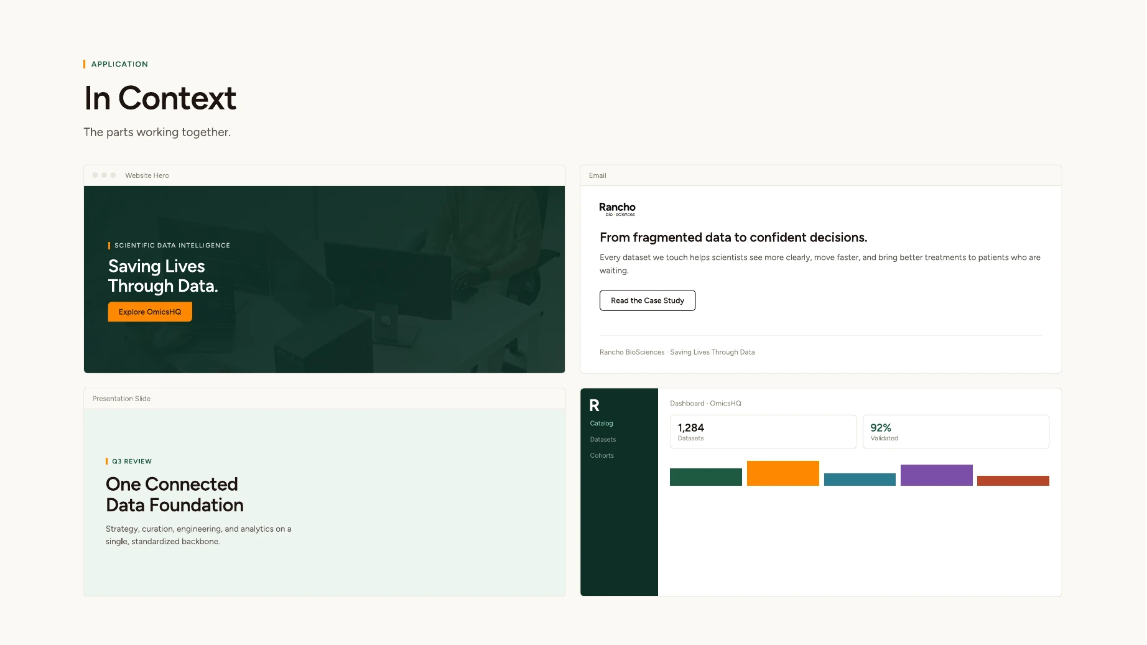Click 'The parts working together.' subtitle

pyautogui.click(x=157, y=132)
